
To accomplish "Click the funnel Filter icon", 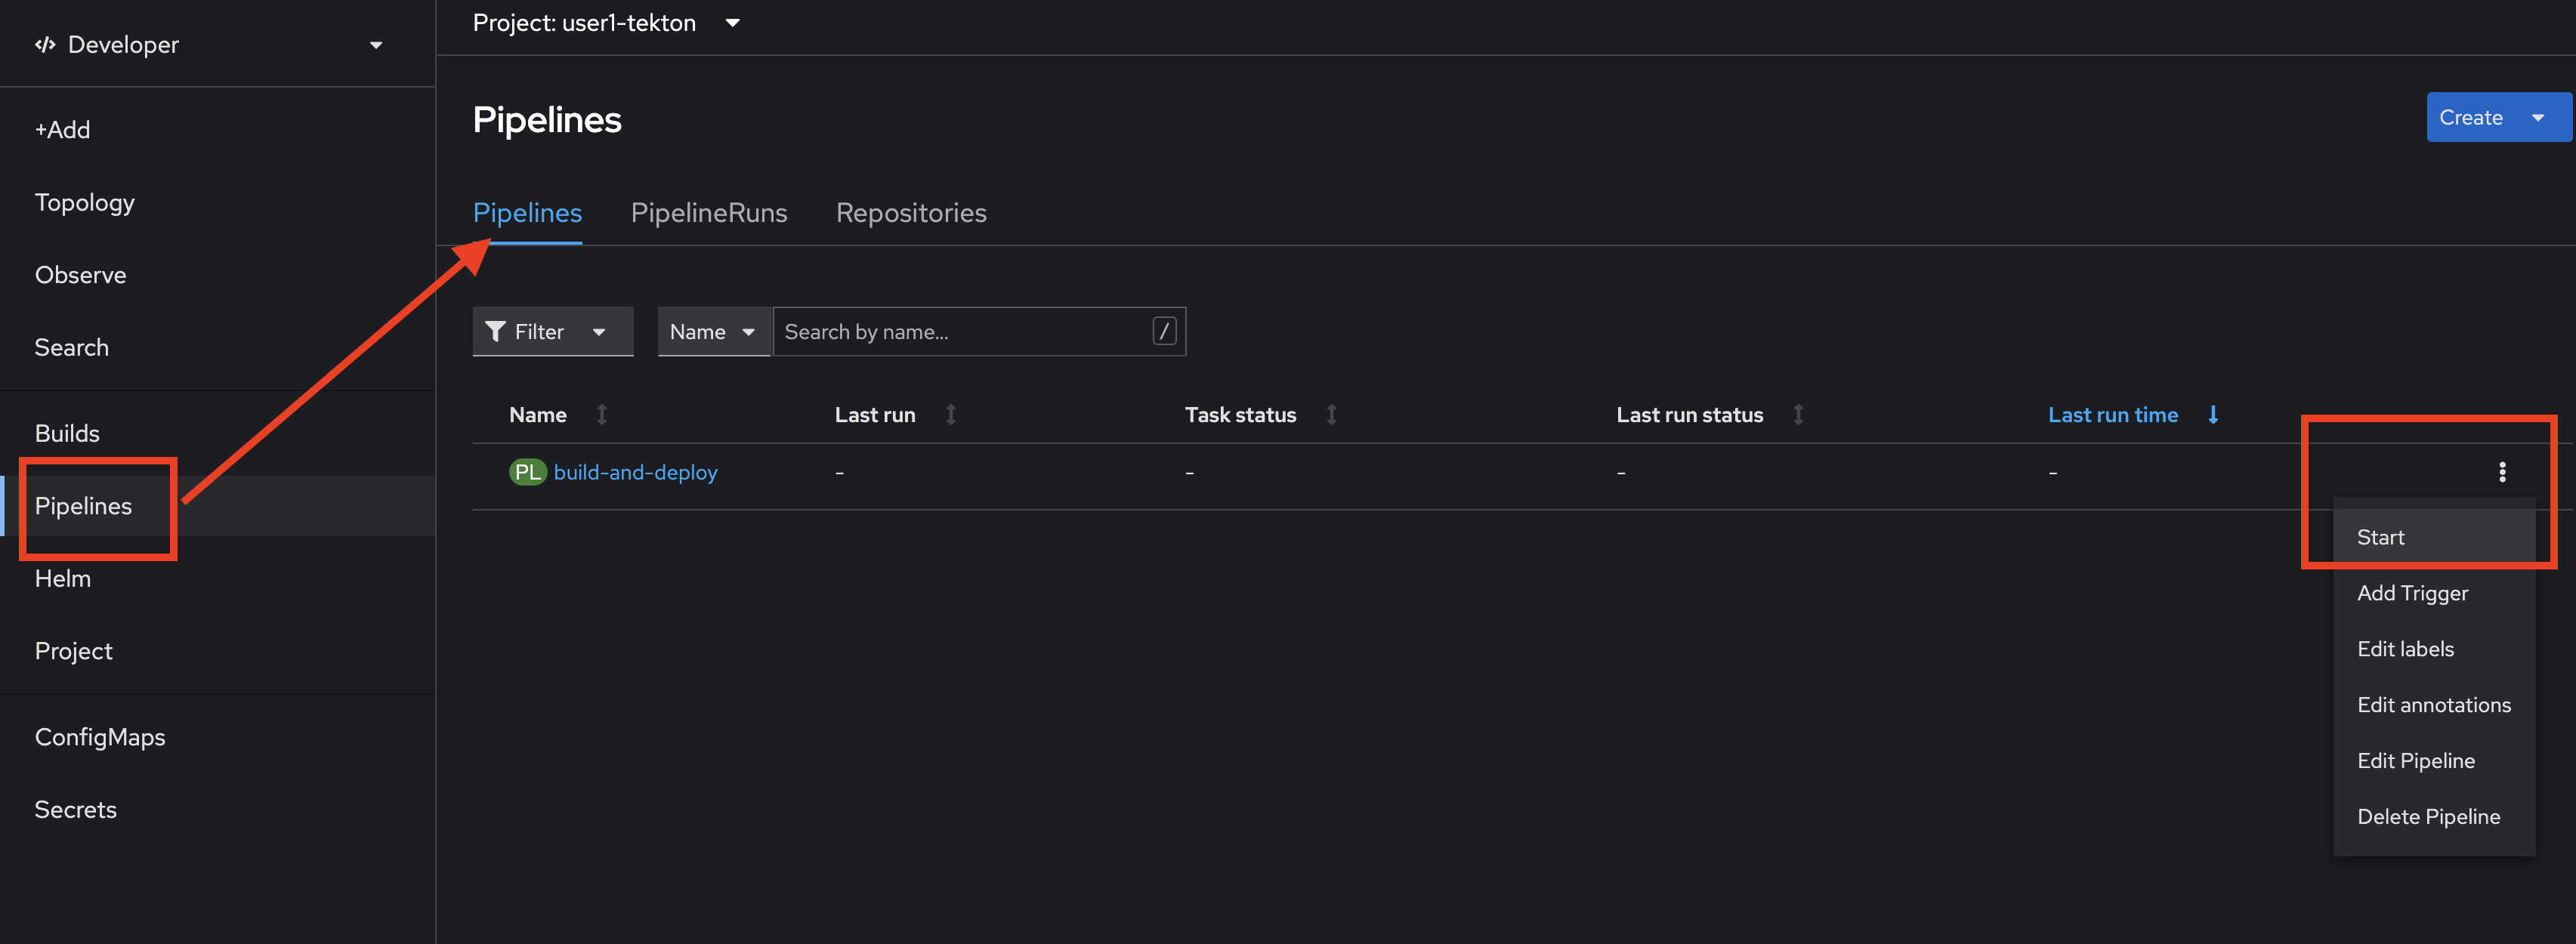I will point(495,331).
